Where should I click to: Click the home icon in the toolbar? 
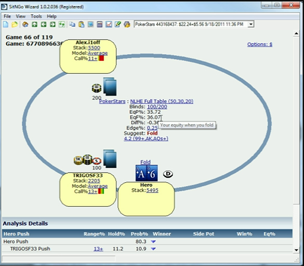[25, 24]
